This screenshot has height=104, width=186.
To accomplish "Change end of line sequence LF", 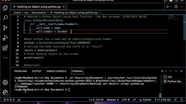I will click(134, 100).
